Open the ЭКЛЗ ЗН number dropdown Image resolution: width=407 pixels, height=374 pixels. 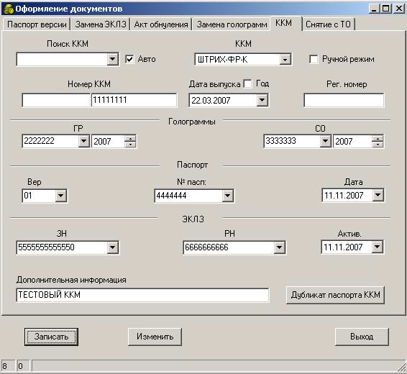(113, 247)
